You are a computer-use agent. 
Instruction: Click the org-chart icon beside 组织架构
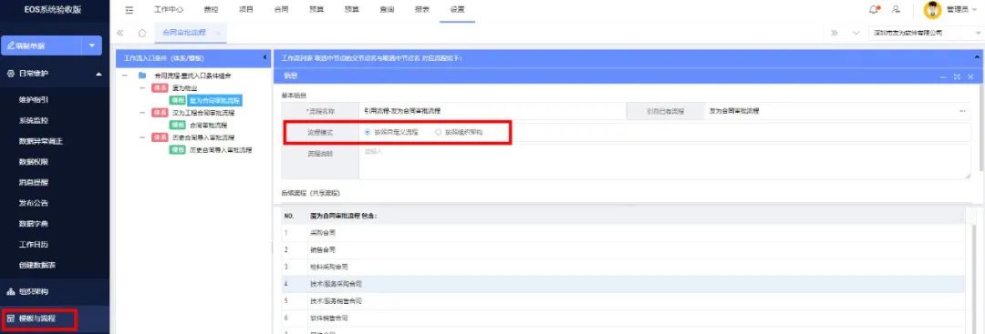tap(10, 291)
